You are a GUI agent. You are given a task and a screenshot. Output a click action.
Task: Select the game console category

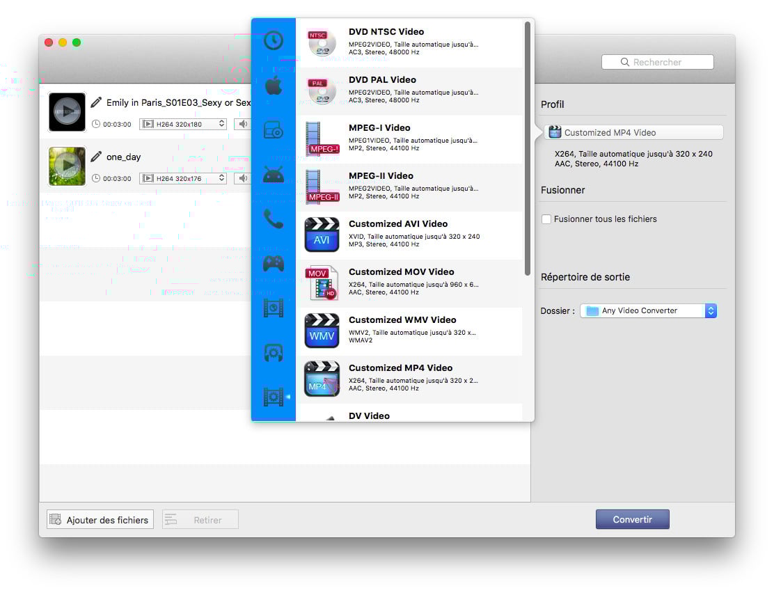(x=273, y=264)
